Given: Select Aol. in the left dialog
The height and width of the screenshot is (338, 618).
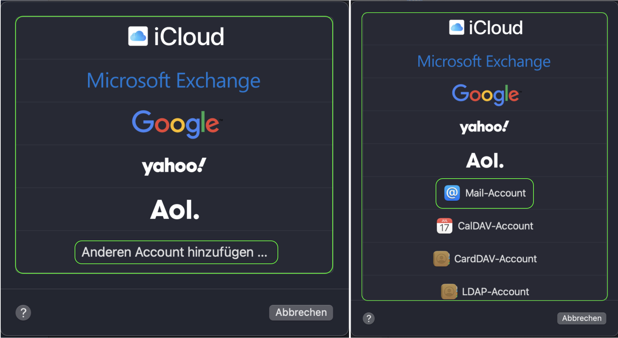Looking at the screenshot, I should point(175,209).
